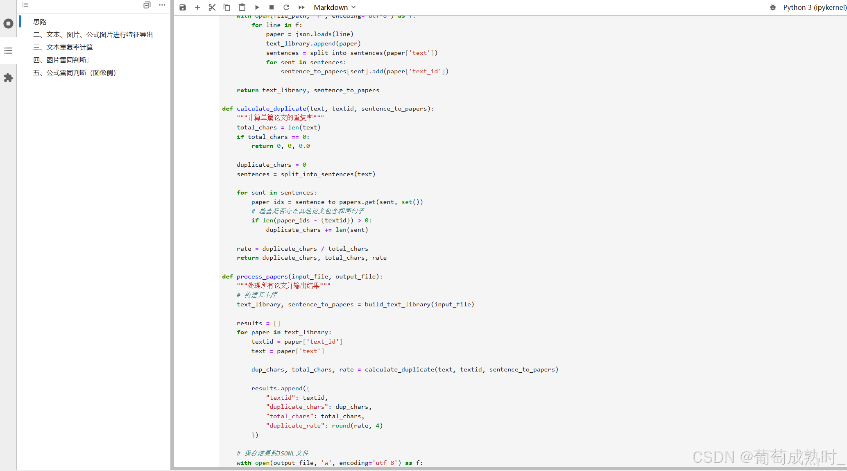Jump to heading 四、图片雷同判断
The height and width of the screenshot is (471, 847).
tap(61, 60)
